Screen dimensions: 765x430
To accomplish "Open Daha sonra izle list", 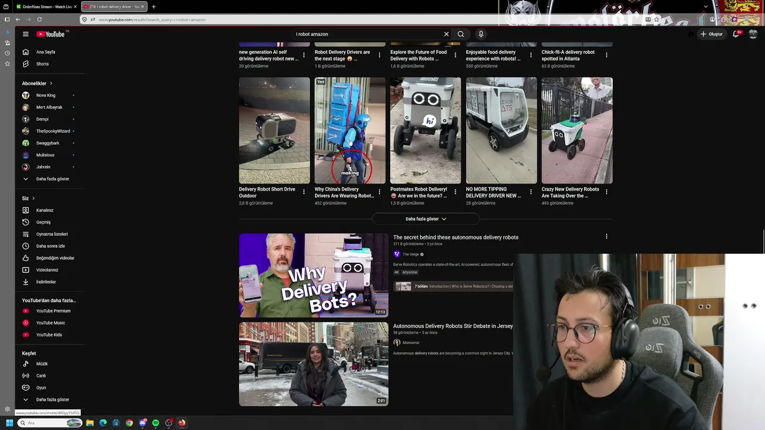I will point(49,246).
